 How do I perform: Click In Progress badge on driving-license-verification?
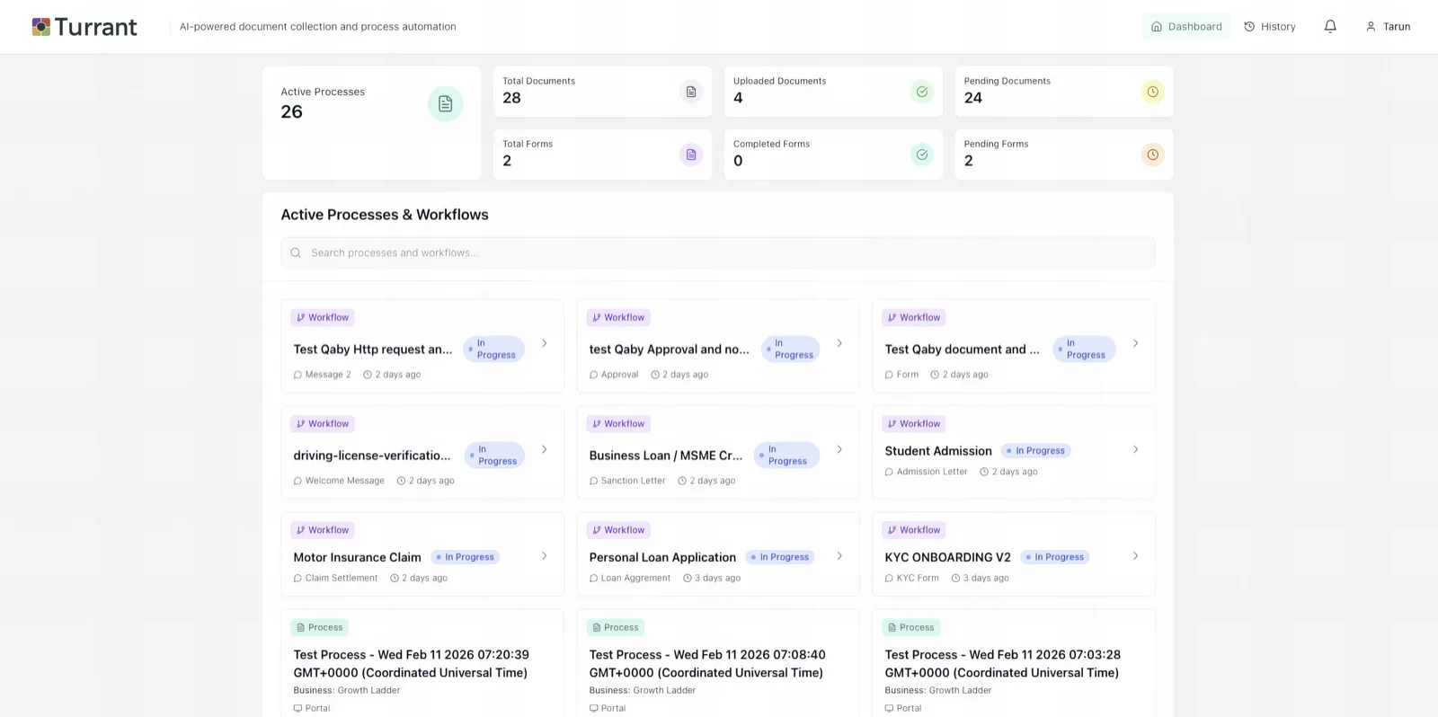point(494,456)
